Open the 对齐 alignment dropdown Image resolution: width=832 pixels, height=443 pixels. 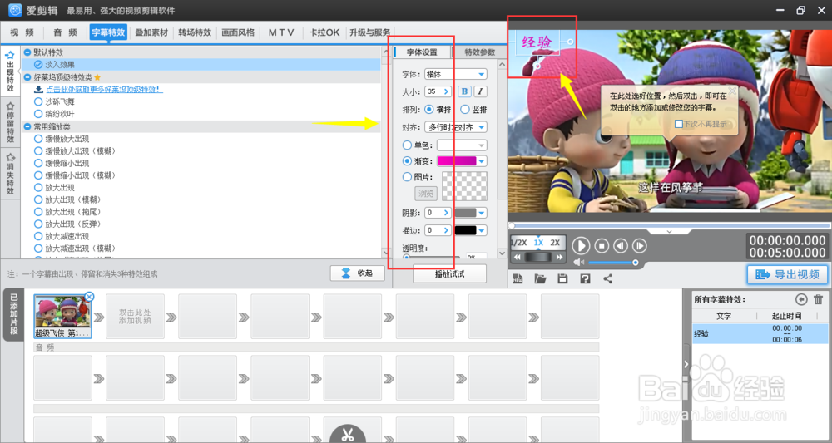click(x=456, y=127)
